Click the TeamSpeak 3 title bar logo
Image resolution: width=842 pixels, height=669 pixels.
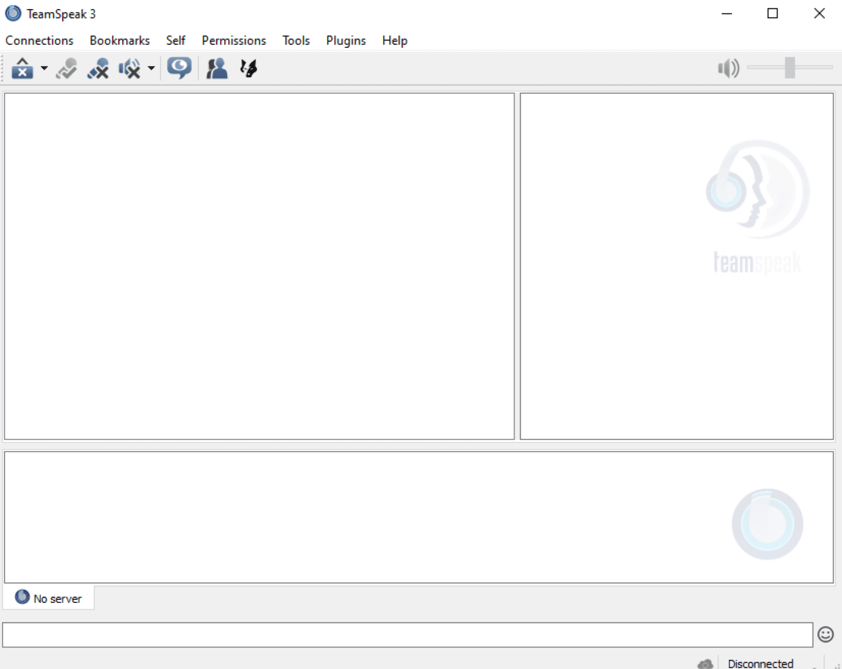[x=13, y=14]
